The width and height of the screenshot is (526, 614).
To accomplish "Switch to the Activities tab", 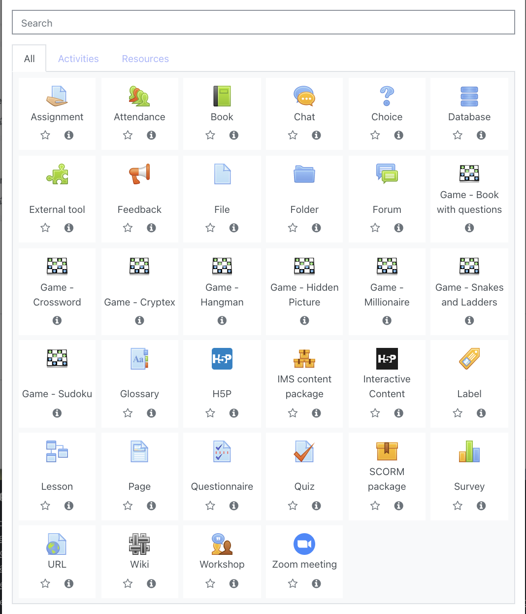I will coord(78,59).
